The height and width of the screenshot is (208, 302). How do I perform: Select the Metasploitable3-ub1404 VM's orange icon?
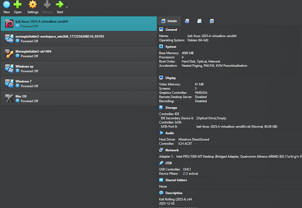pyautogui.click(x=9, y=54)
